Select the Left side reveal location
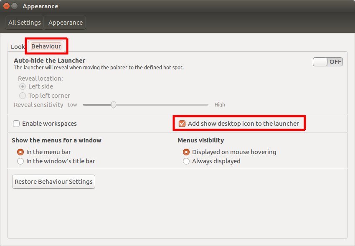 tap(23, 86)
